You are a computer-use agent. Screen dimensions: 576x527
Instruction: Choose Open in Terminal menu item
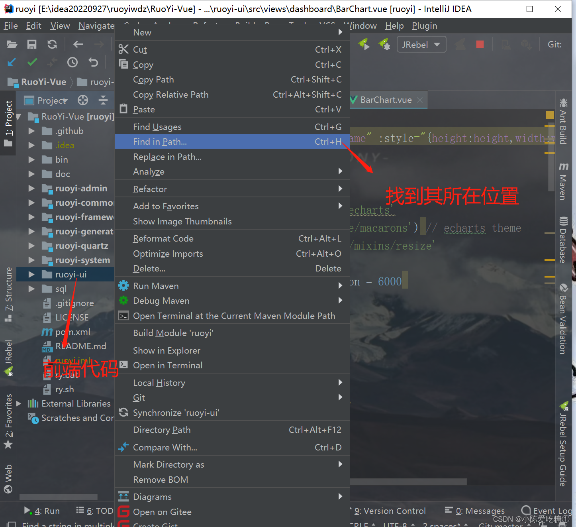pyautogui.click(x=232, y=365)
